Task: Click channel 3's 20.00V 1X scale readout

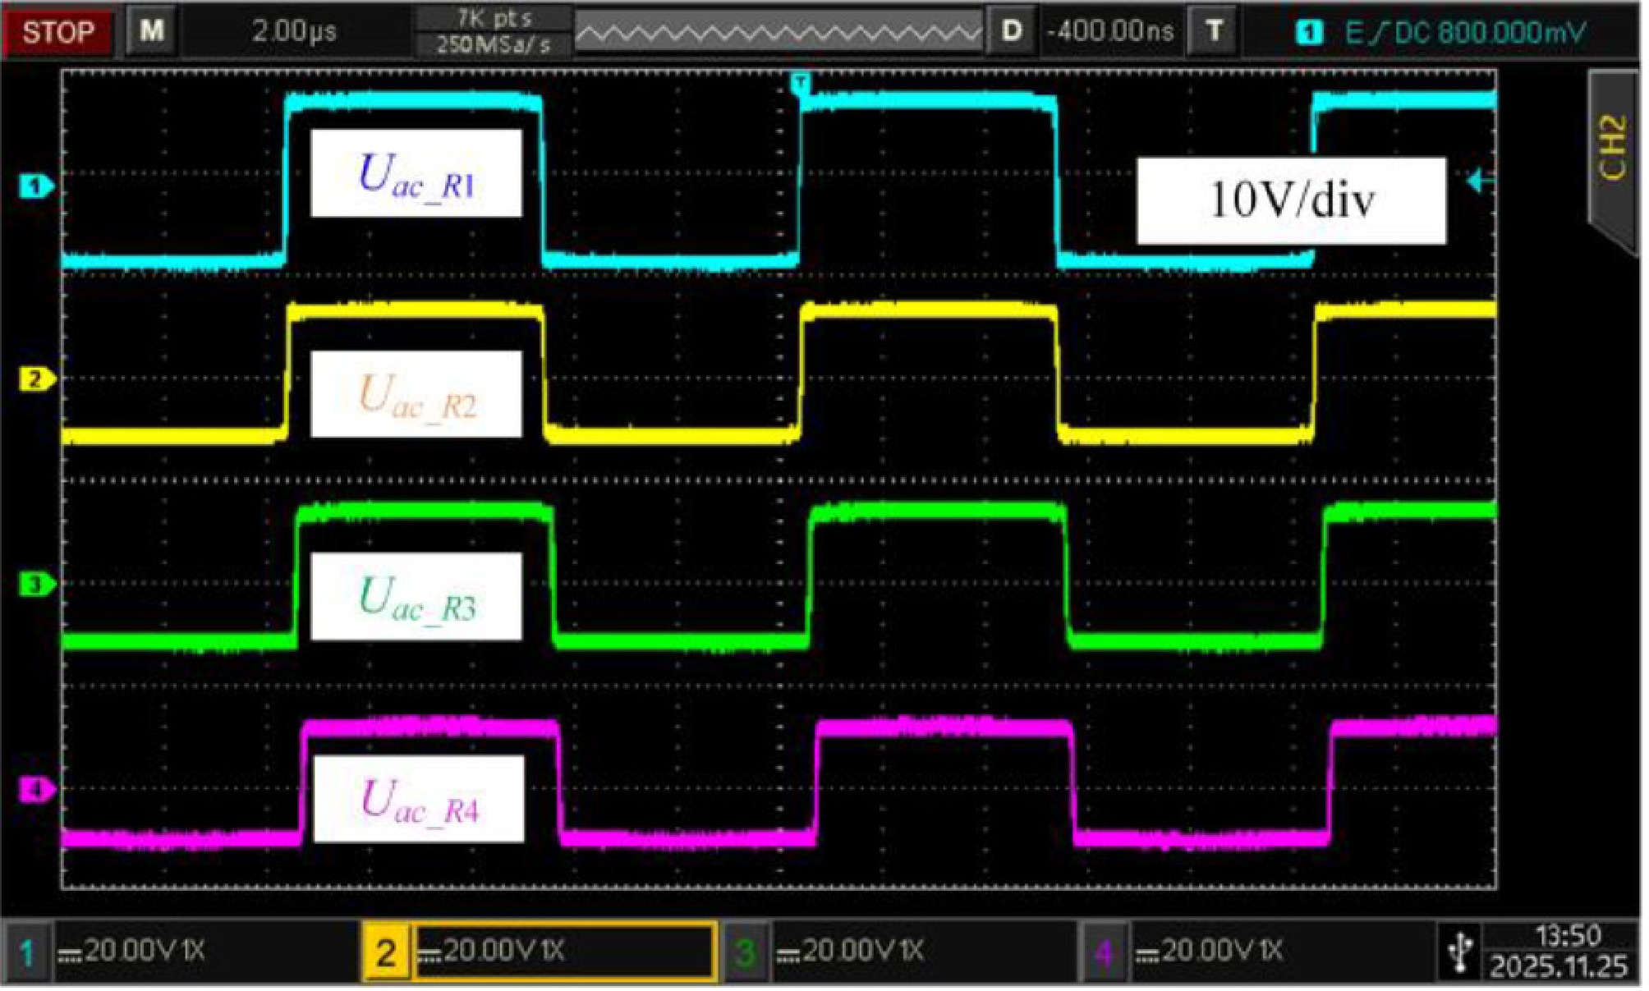Action: click(x=850, y=951)
